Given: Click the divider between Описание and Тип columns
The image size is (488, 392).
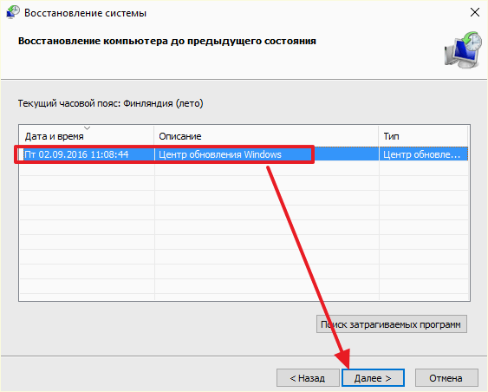Looking at the screenshot, I should pos(379,135).
